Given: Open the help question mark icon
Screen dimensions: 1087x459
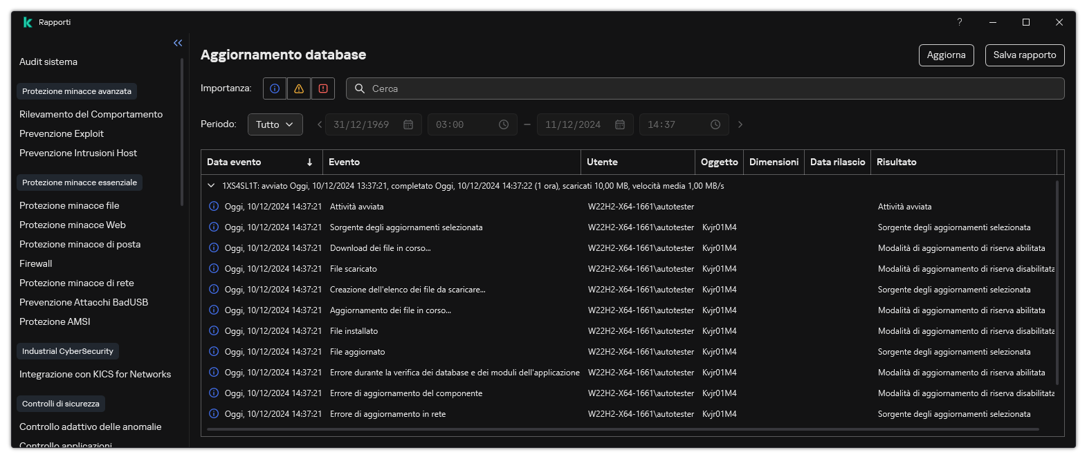Looking at the screenshot, I should 959,22.
